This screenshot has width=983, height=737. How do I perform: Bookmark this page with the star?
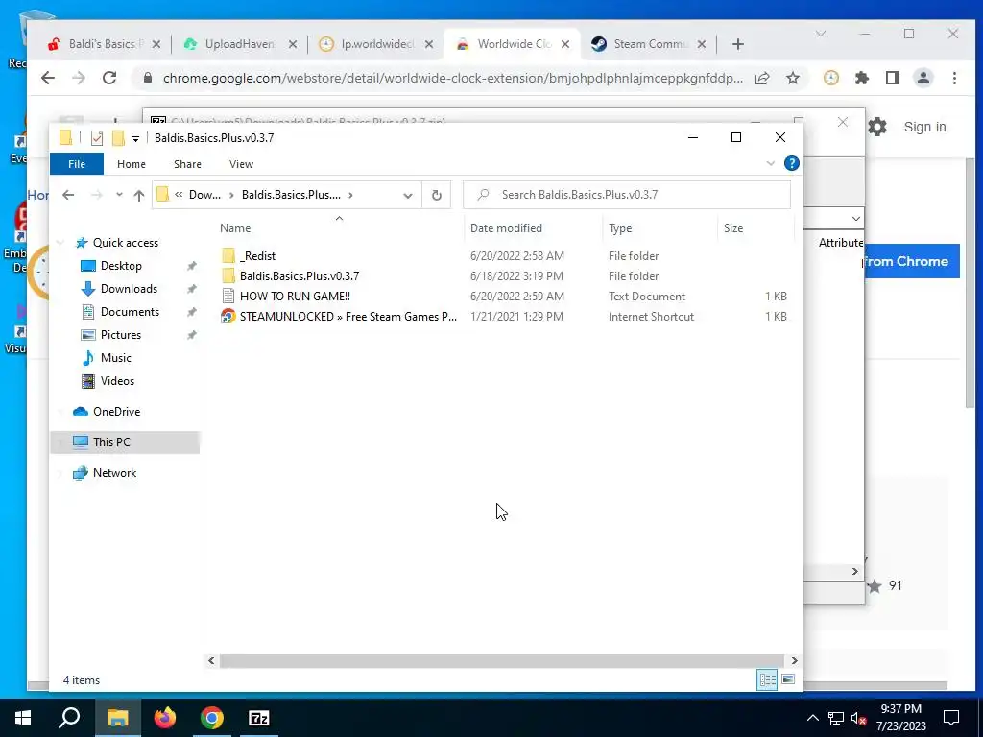[x=793, y=78]
